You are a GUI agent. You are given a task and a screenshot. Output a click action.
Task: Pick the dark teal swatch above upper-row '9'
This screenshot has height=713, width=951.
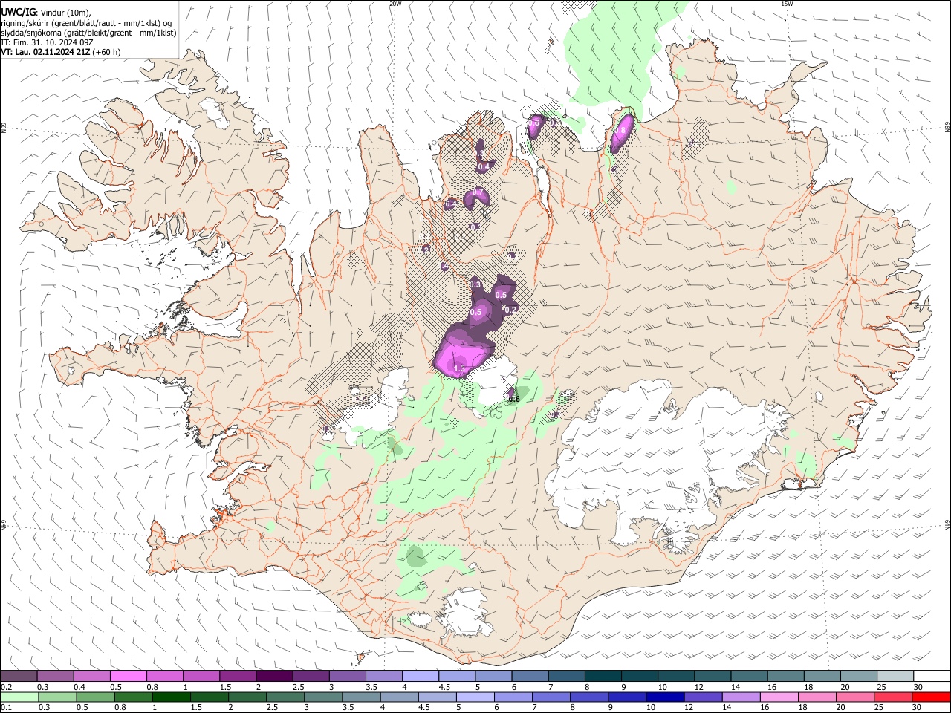pos(640,676)
